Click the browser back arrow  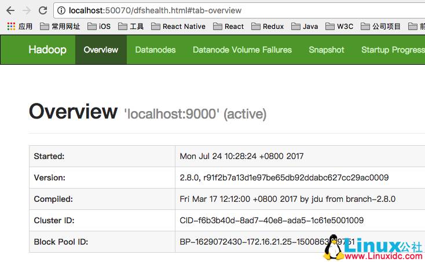[10, 10]
